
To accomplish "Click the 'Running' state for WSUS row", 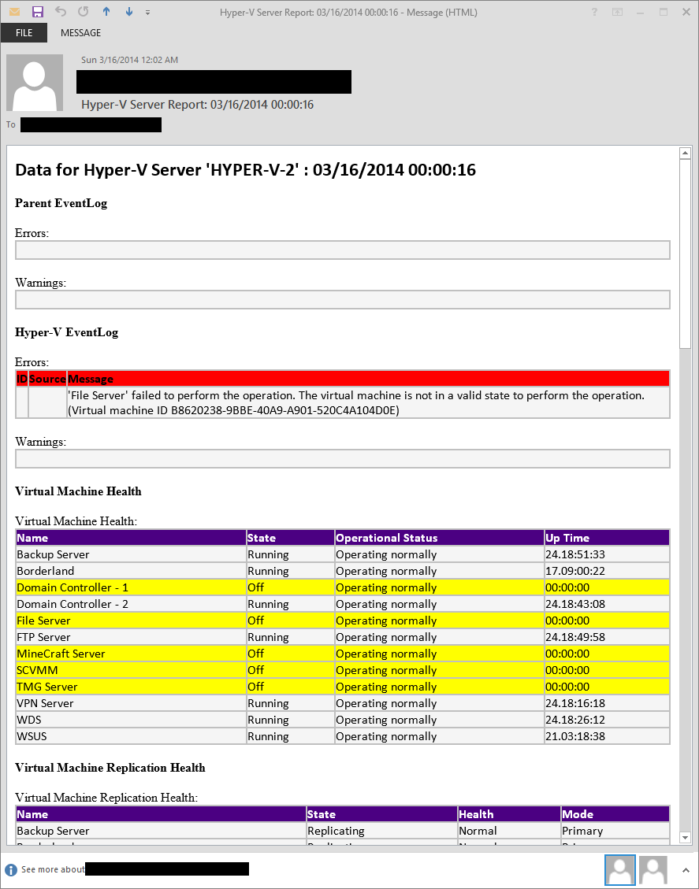I will pos(269,736).
